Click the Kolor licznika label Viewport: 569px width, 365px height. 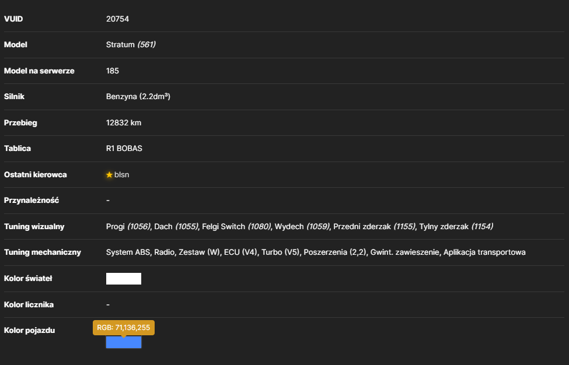coord(29,304)
